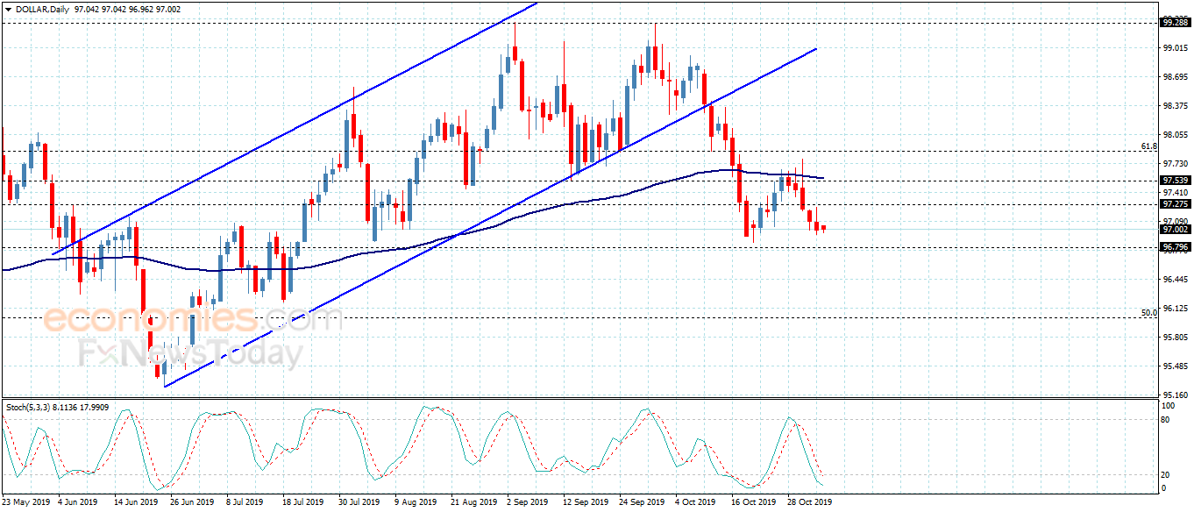
Task: Click the 97.002 current price label
Action: tap(1174, 229)
